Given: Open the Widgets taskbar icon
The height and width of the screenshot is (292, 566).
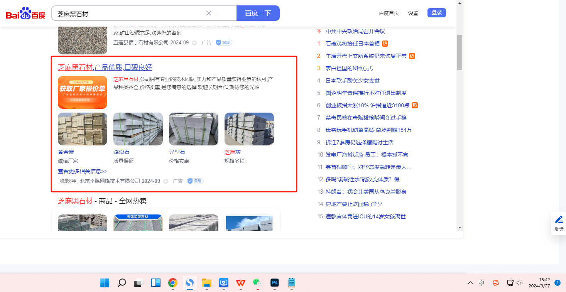Looking at the screenshot, I should [x=155, y=283].
